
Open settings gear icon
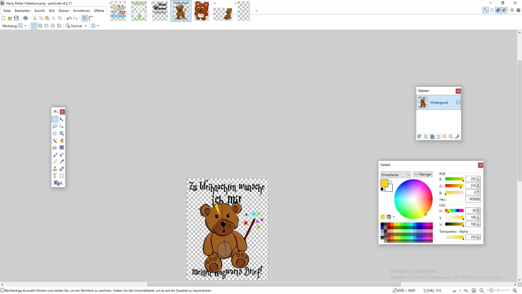[512, 10]
